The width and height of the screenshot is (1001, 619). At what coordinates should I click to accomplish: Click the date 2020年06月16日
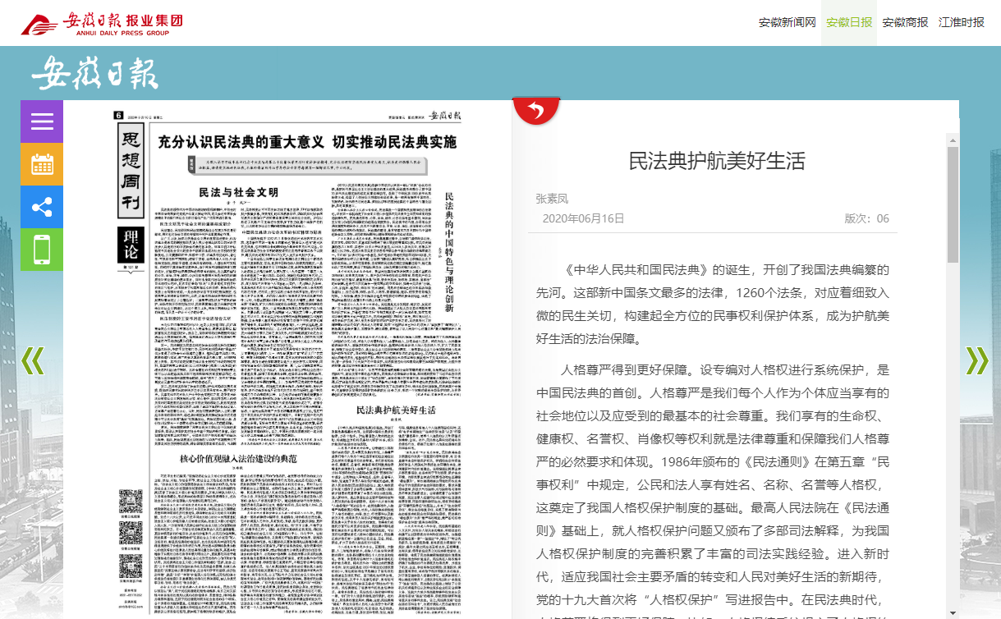tap(583, 218)
